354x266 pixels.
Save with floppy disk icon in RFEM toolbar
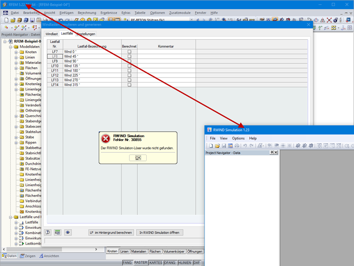click(32, 20)
